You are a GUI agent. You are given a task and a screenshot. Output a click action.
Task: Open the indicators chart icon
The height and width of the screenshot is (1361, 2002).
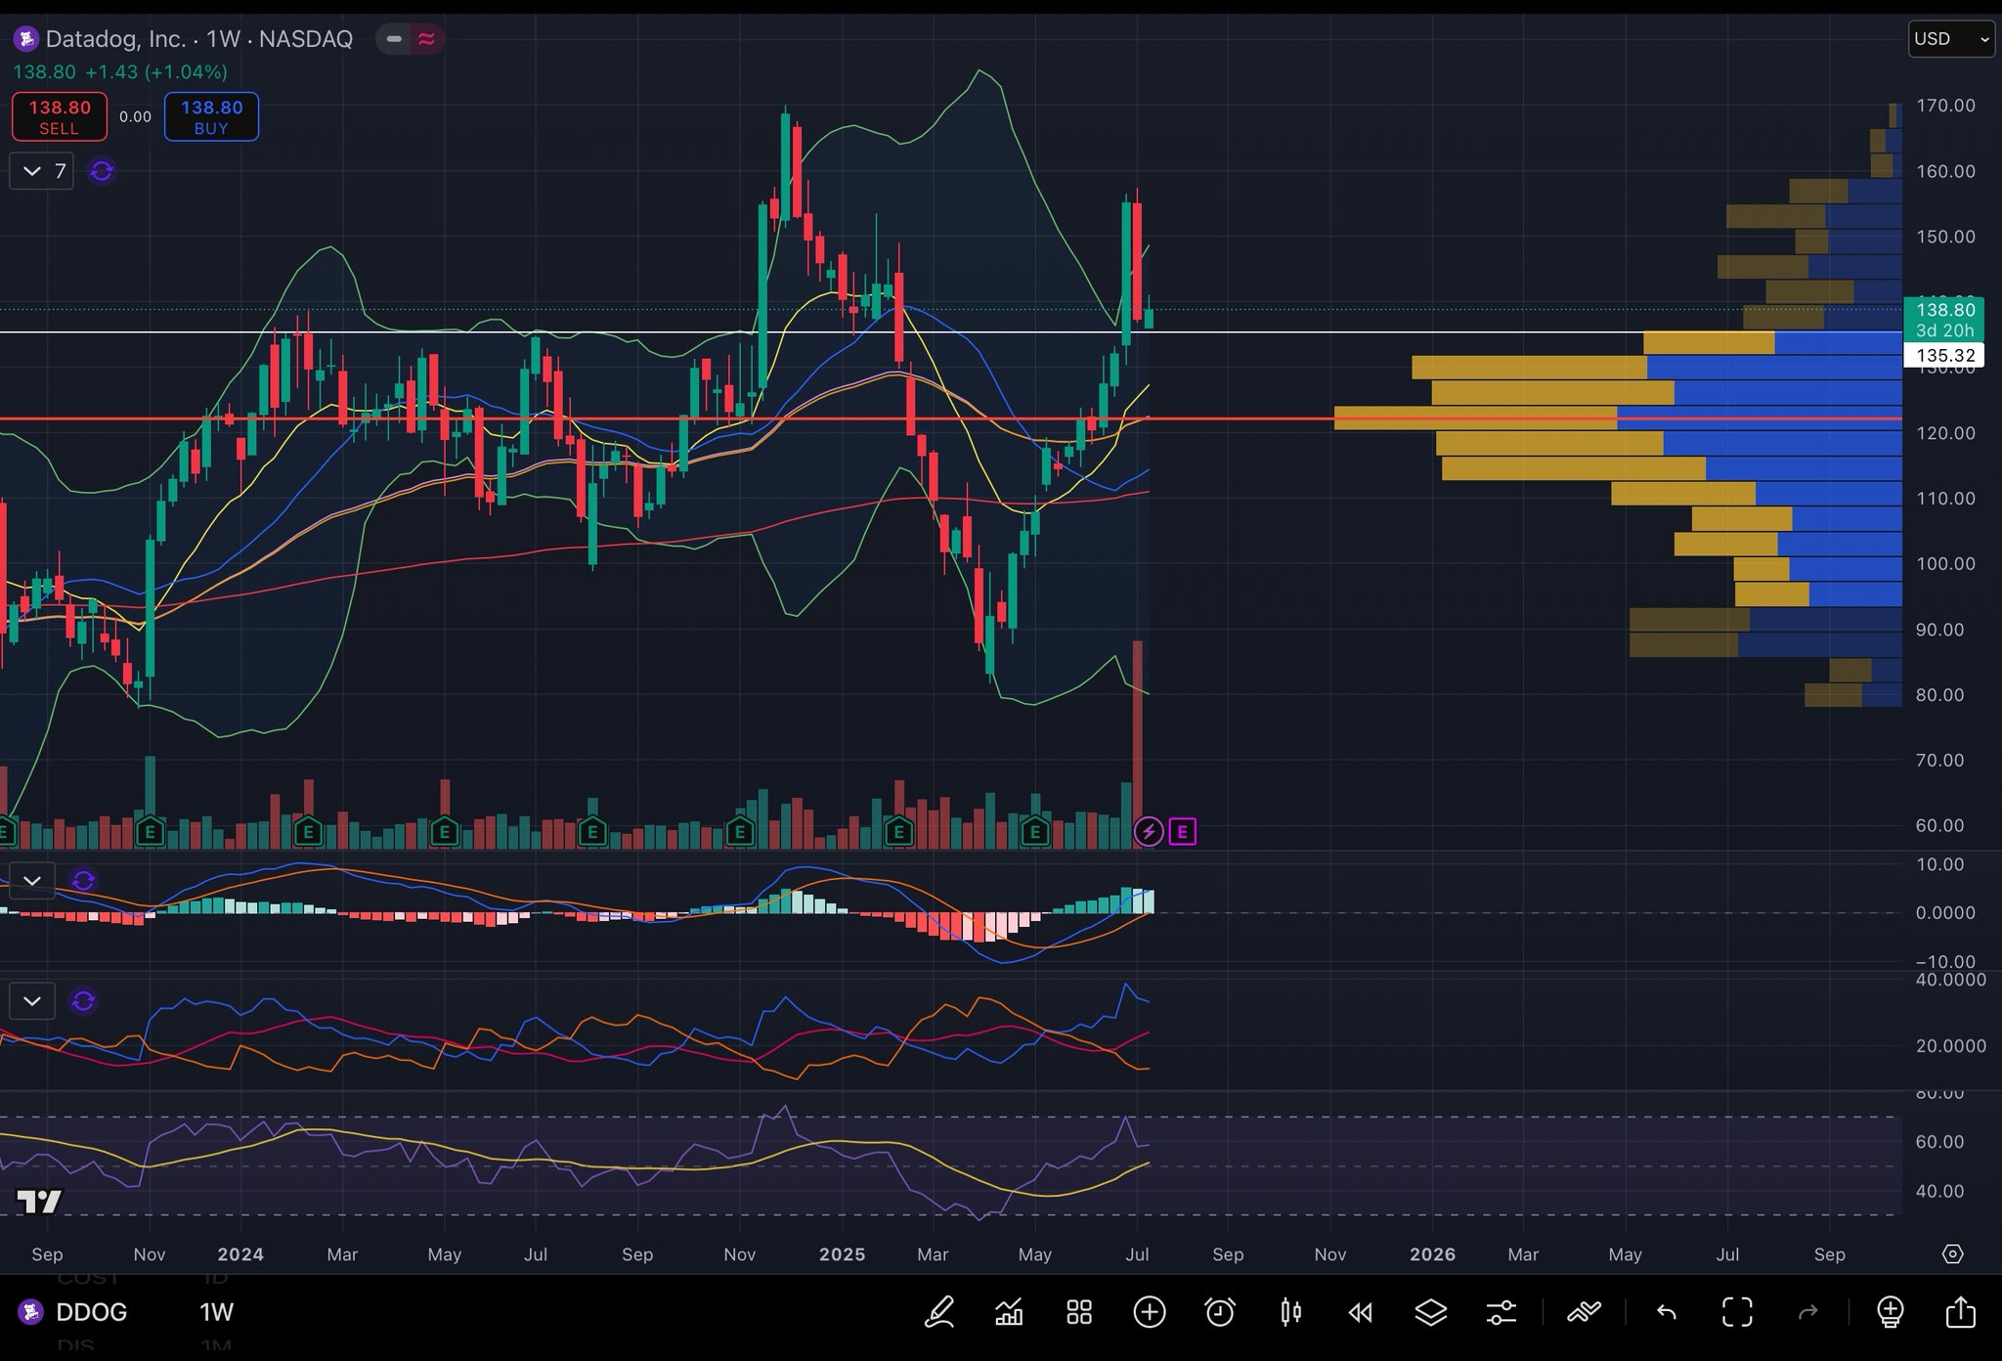[1009, 1312]
